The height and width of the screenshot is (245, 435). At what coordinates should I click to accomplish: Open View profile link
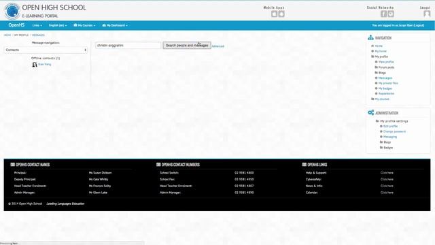[x=386, y=62]
